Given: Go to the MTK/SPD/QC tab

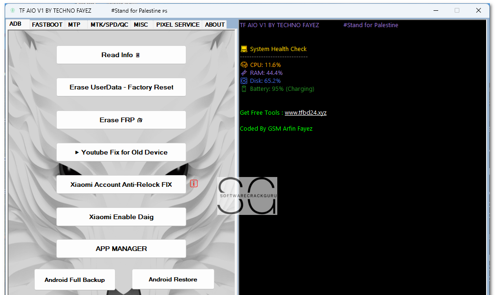Looking at the screenshot, I should click(109, 24).
